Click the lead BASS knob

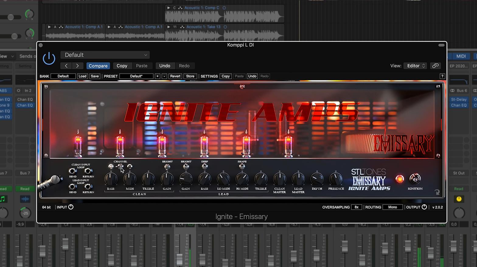pyautogui.click(x=204, y=179)
